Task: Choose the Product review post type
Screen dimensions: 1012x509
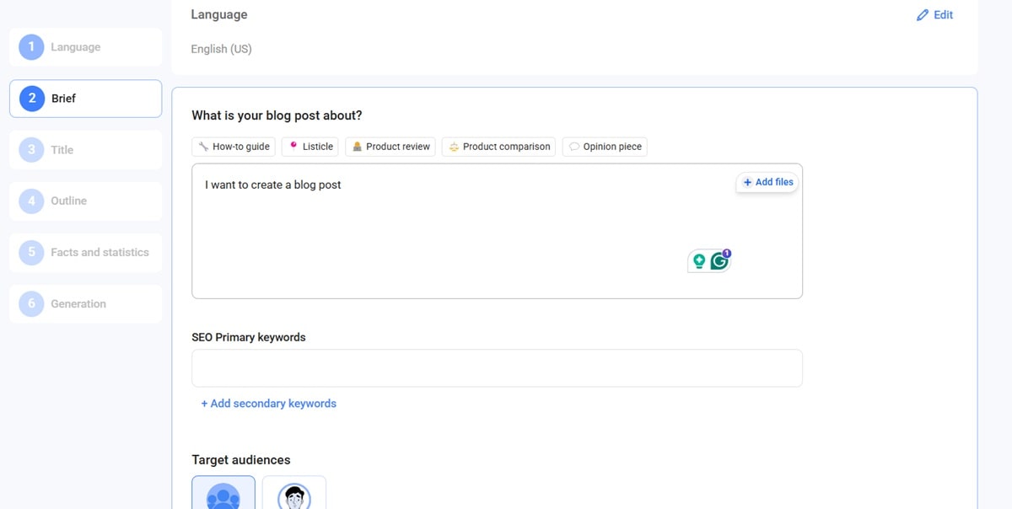Action: pyautogui.click(x=390, y=147)
